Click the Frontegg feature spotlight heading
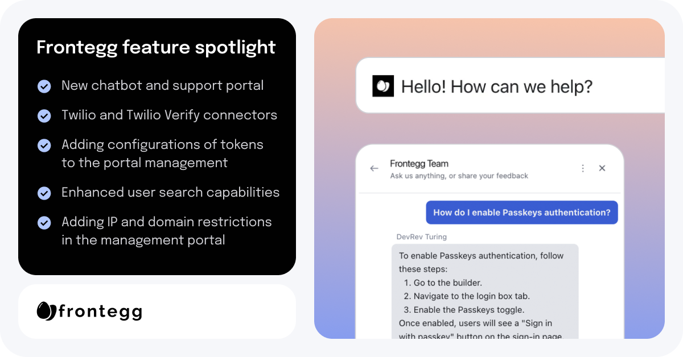This screenshot has height=357, width=683. (156, 47)
